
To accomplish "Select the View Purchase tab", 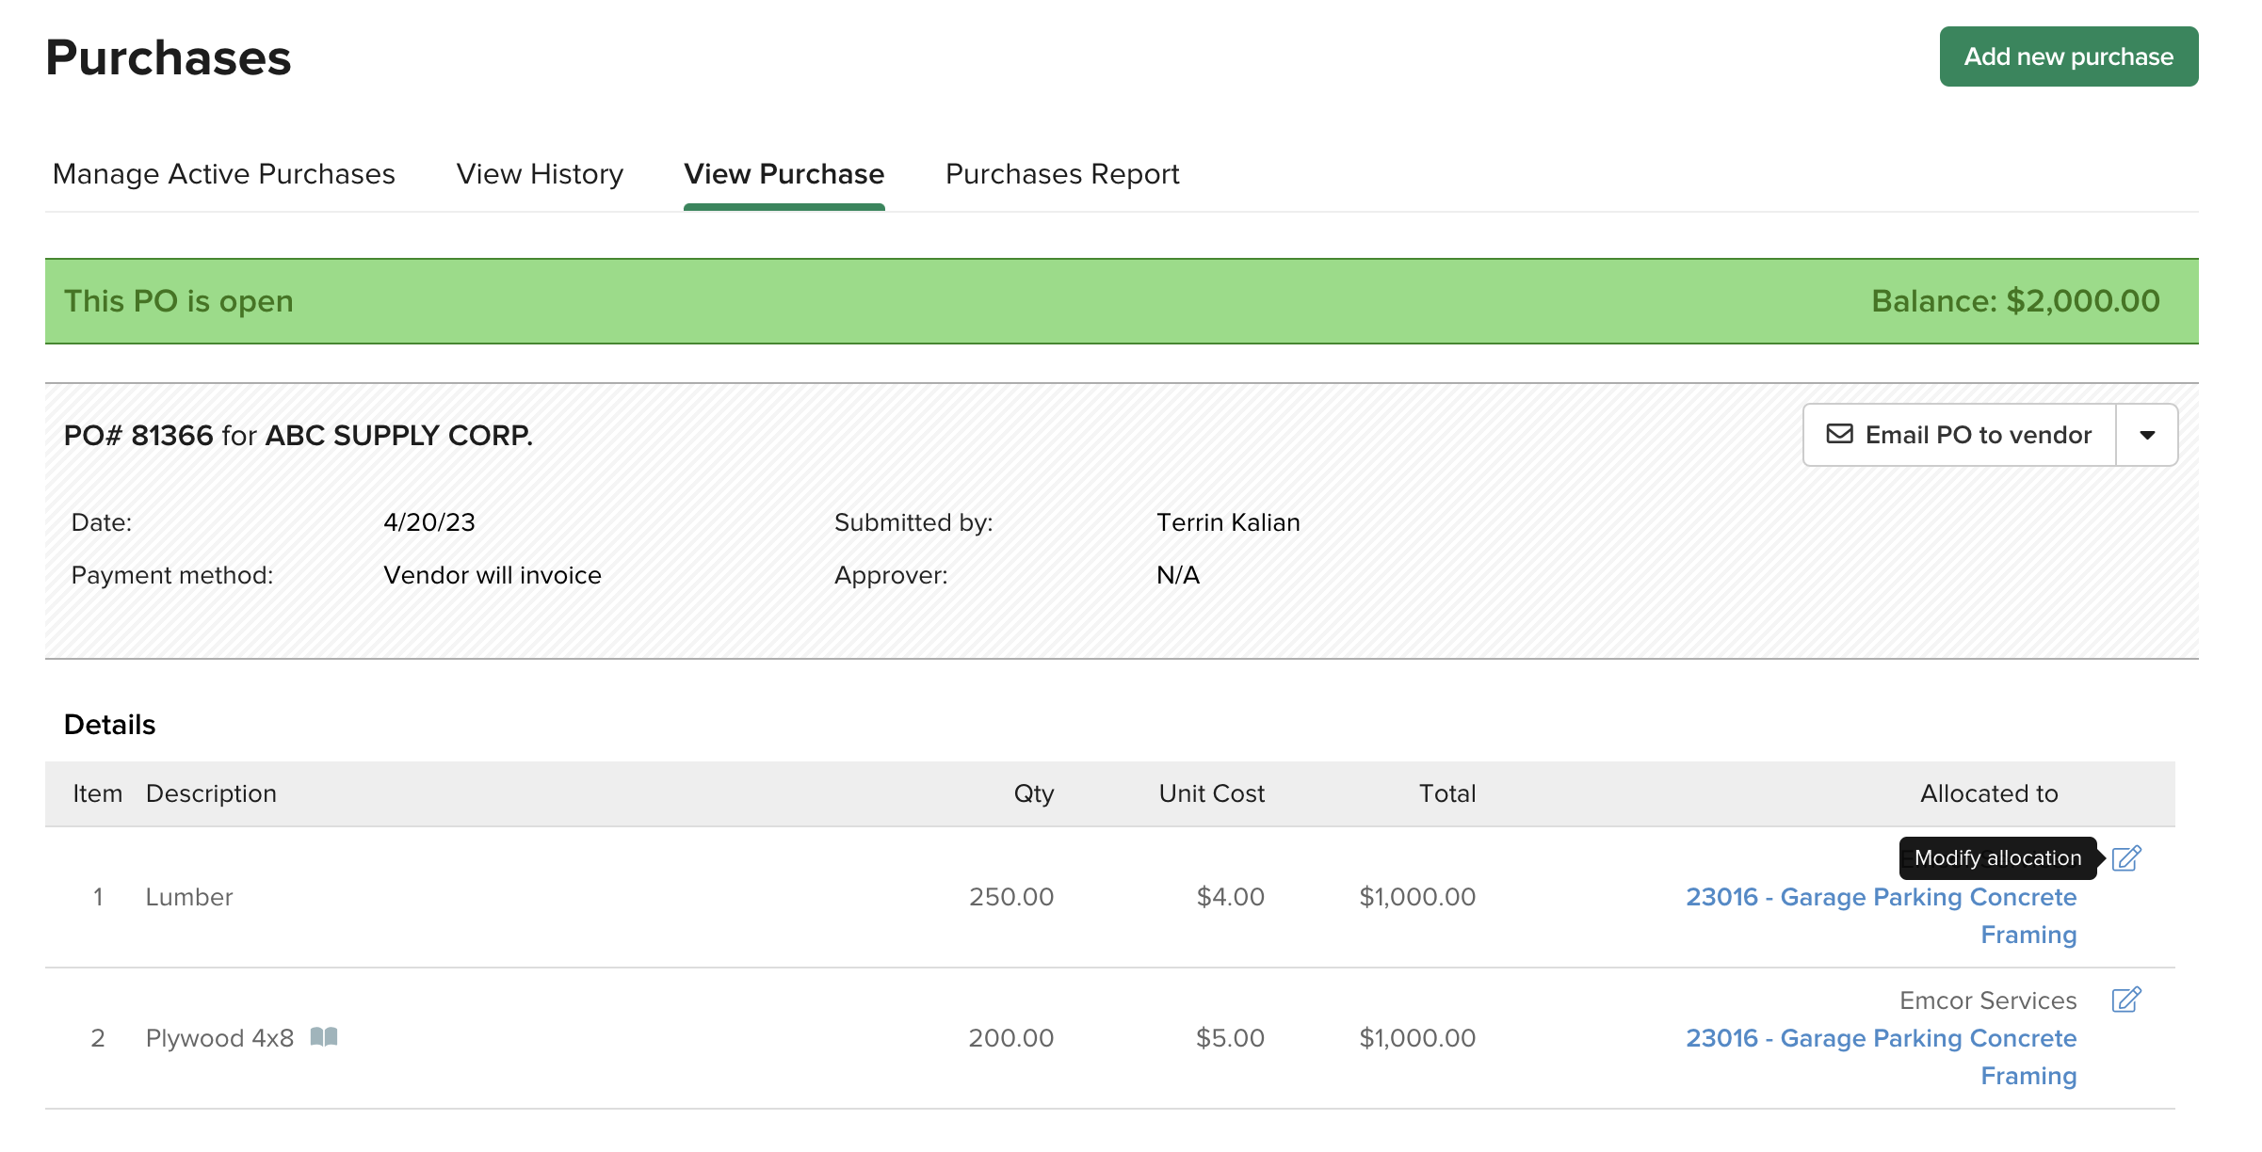I will pos(784,174).
